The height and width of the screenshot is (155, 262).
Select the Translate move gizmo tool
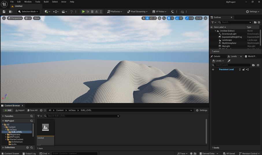147,18
